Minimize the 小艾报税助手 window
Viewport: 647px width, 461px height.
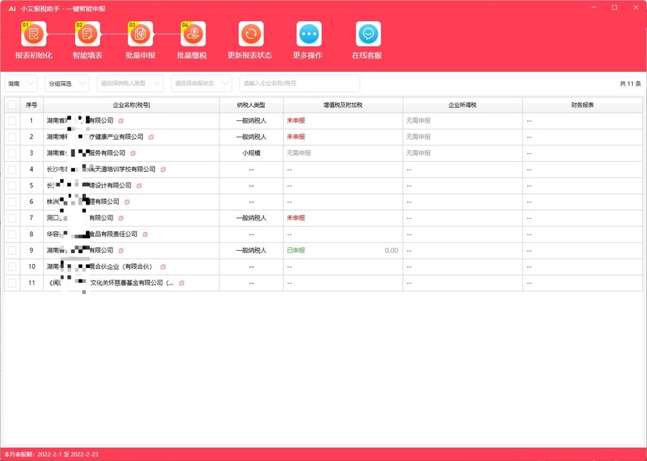(593, 8)
